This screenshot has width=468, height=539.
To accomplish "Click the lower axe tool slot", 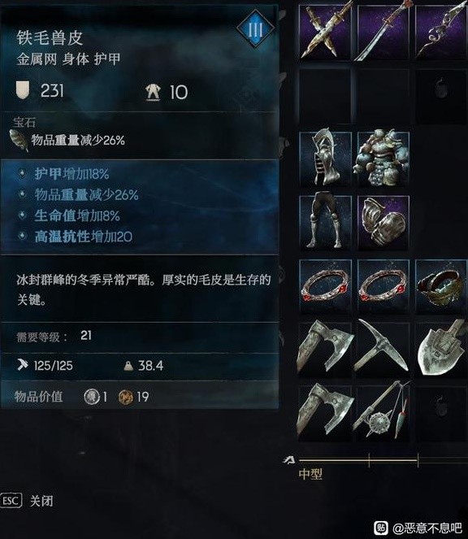I will click(x=325, y=413).
